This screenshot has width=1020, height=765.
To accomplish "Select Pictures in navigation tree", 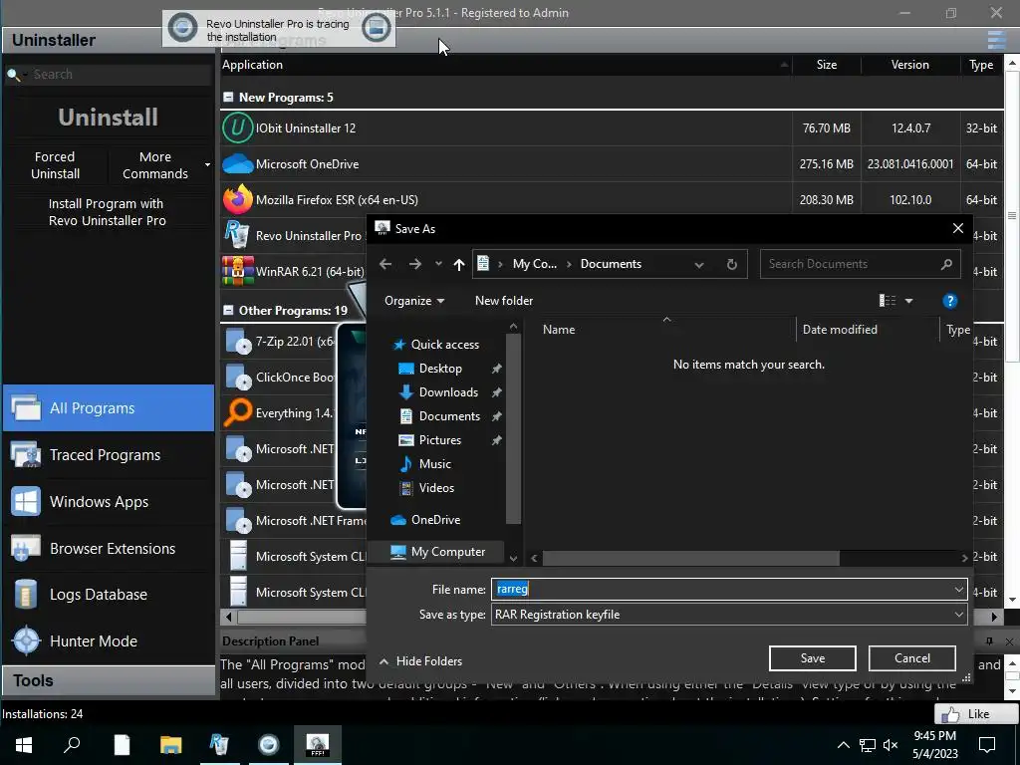I will pyautogui.click(x=439, y=439).
